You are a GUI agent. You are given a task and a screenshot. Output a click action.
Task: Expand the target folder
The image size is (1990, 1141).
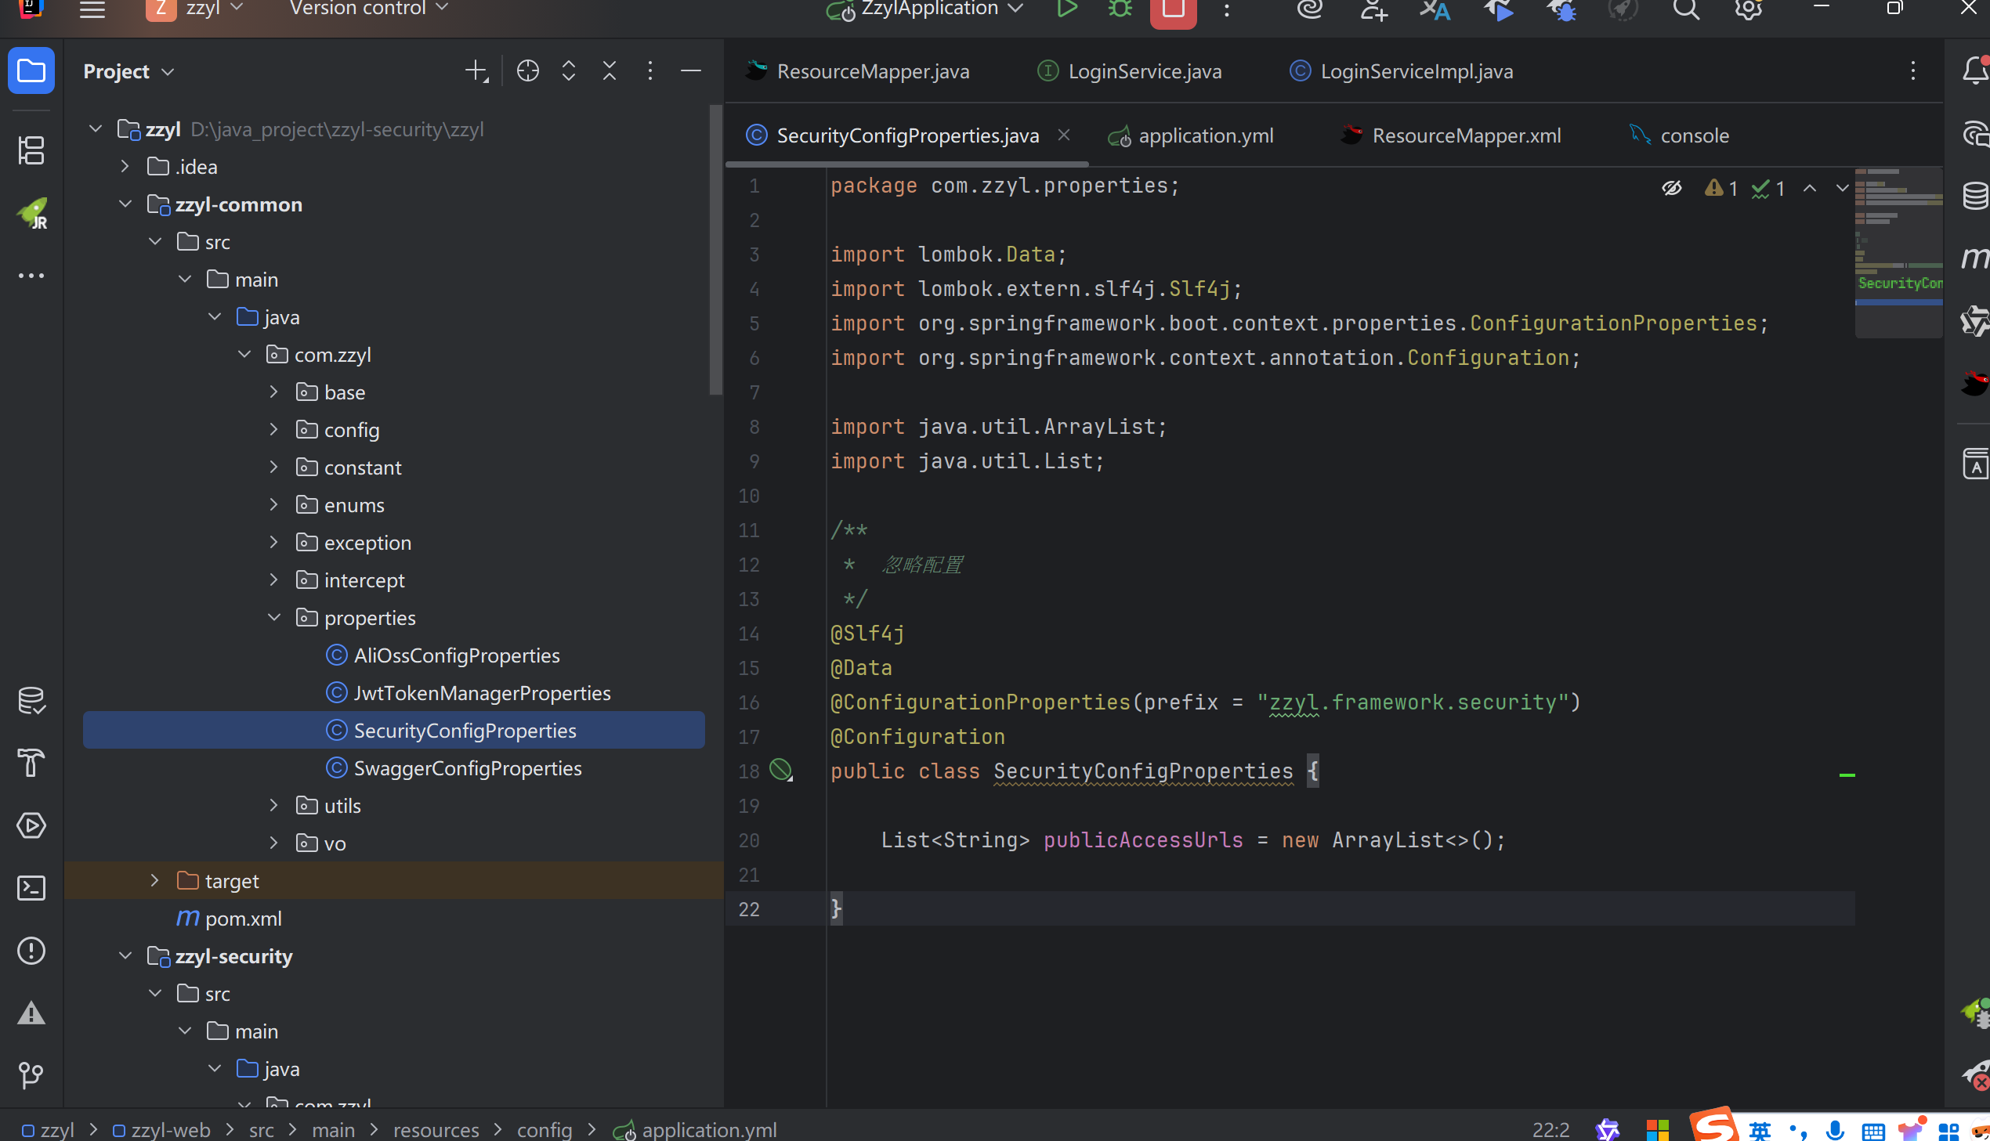154,881
